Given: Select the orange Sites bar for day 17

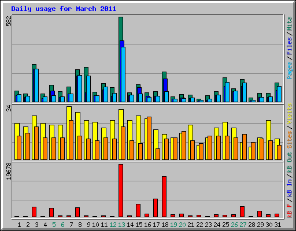Looking at the screenshot, I should tap(158, 154).
